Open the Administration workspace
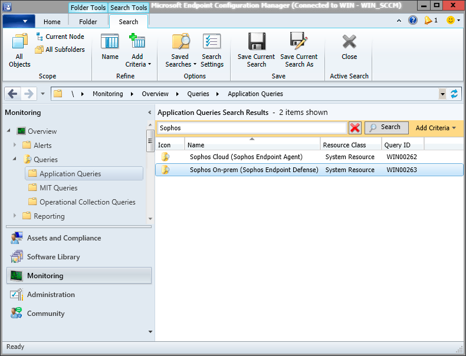 coord(79,295)
